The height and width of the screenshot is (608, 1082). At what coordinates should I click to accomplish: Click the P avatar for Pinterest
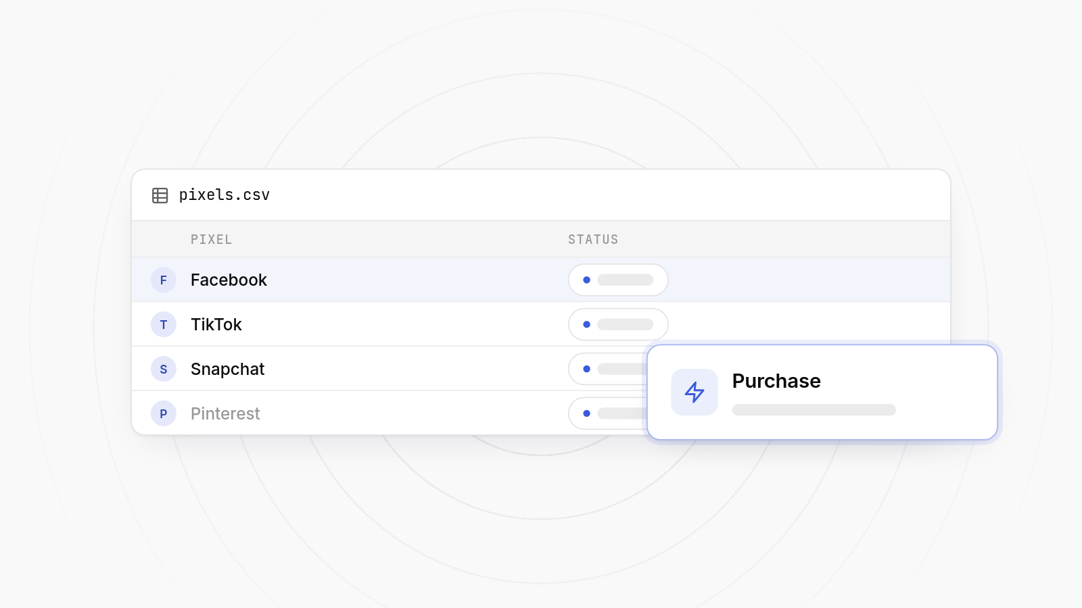[x=164, y=413]
